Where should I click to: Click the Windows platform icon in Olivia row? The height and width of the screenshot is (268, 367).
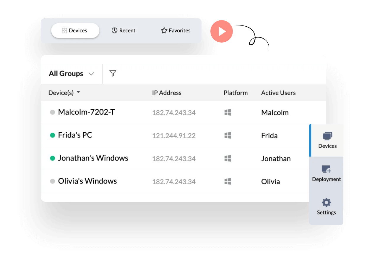tap(228, 181)
